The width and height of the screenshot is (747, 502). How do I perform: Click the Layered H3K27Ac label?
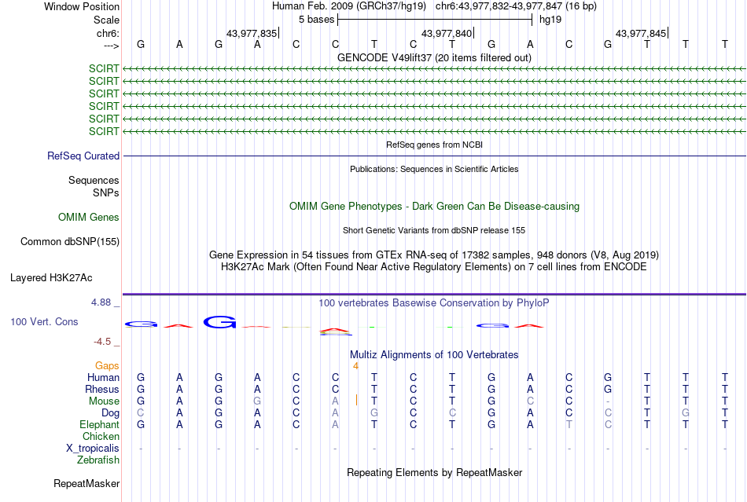[x=51, y=278]
